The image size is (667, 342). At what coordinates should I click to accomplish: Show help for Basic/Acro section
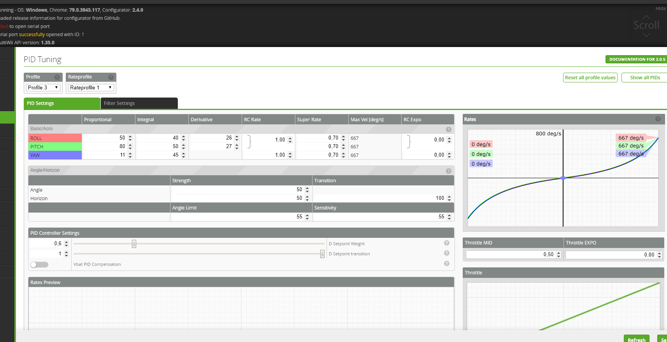449,129
